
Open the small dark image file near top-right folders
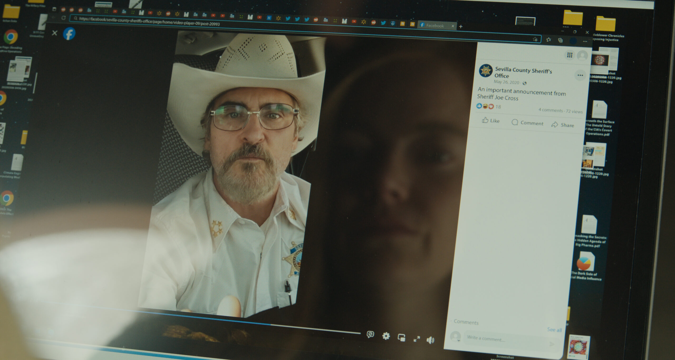coord(525,21)
